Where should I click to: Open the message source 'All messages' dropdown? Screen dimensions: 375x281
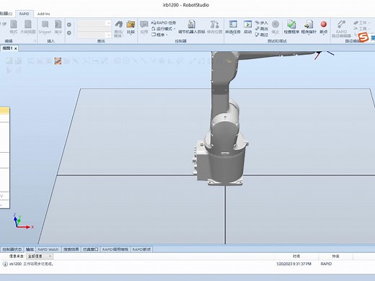(40, 257)
